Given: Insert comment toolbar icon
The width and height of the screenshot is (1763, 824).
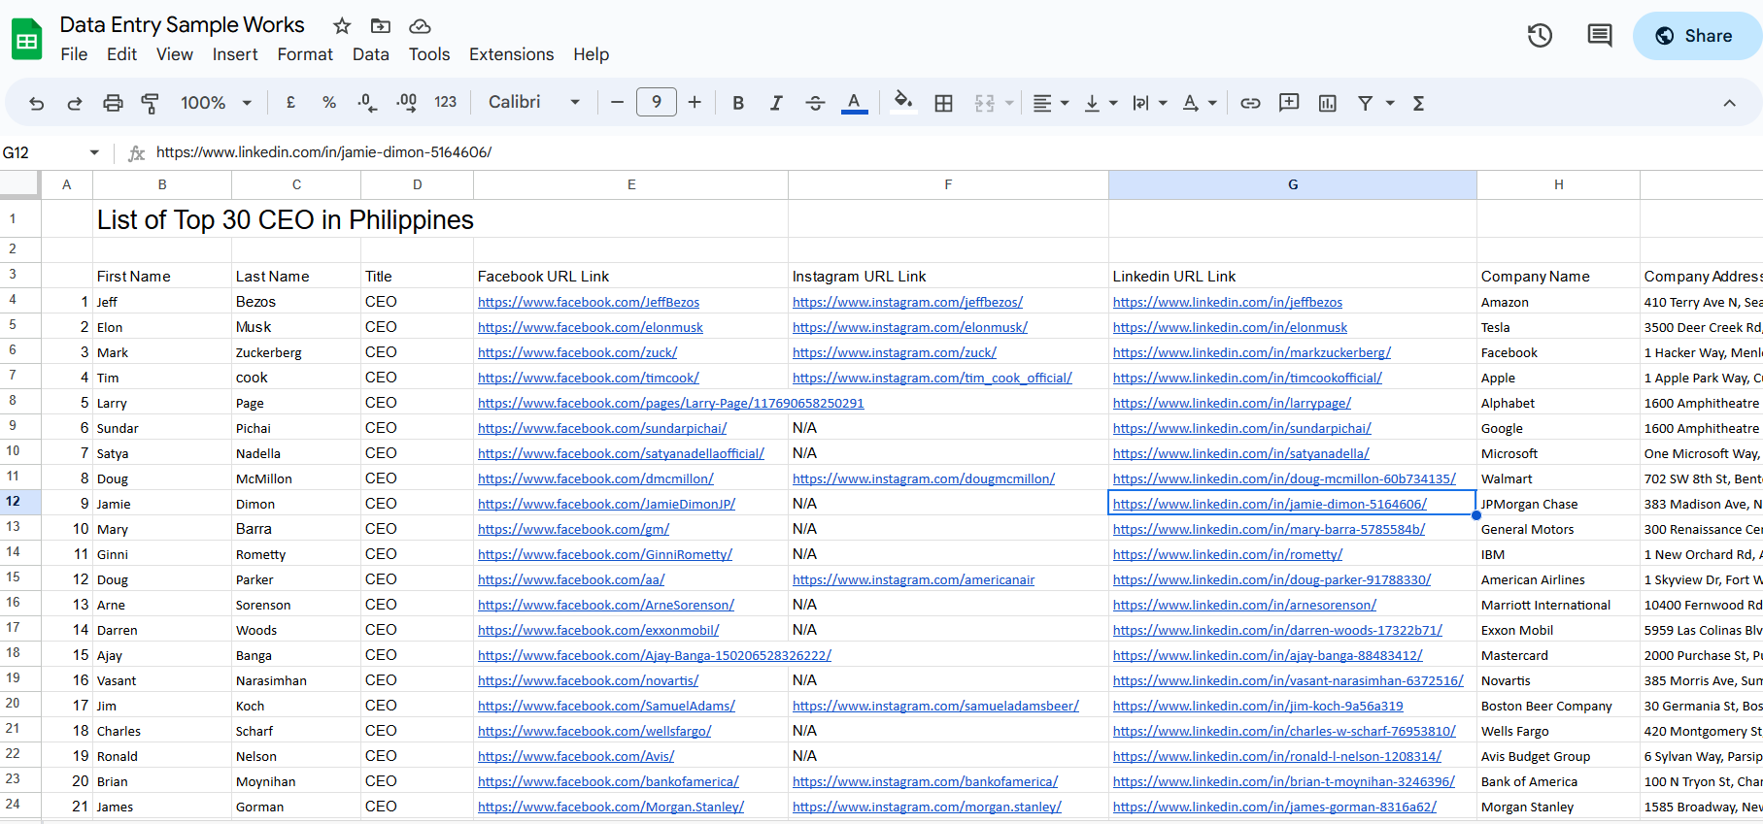Looking at the screenshot, I should 1289,102.
